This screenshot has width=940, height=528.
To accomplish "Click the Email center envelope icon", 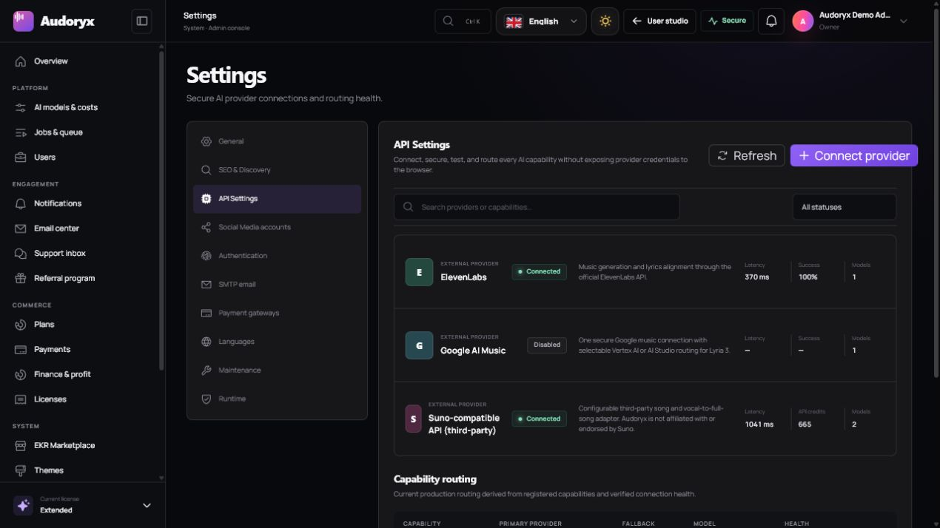I will (x=21, y=229).
